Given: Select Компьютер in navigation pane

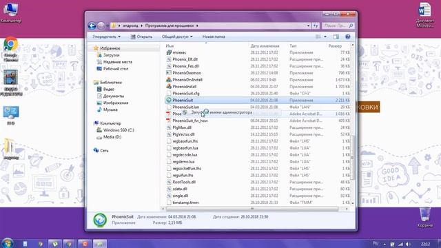Looking at the screenshot, I should pos(110,123).
